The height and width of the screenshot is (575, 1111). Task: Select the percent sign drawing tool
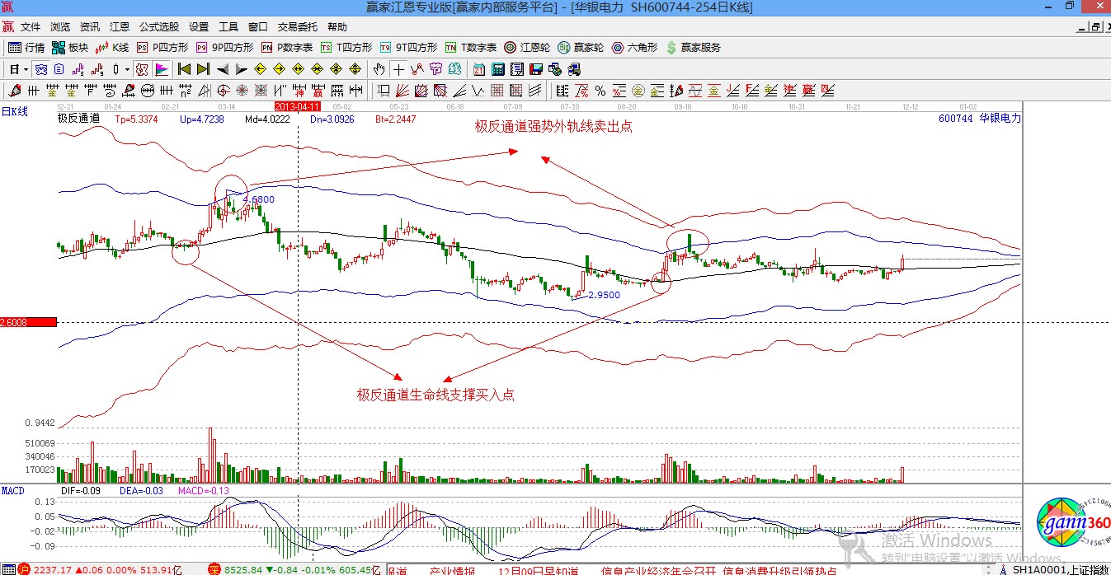coord(600,91)
